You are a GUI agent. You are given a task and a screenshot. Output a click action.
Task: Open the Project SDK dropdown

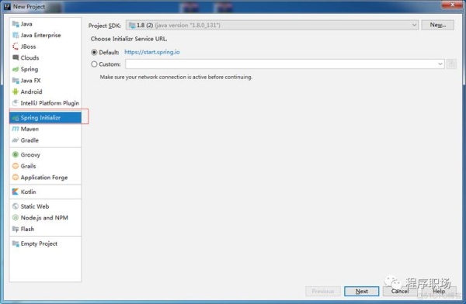[272, 26]
